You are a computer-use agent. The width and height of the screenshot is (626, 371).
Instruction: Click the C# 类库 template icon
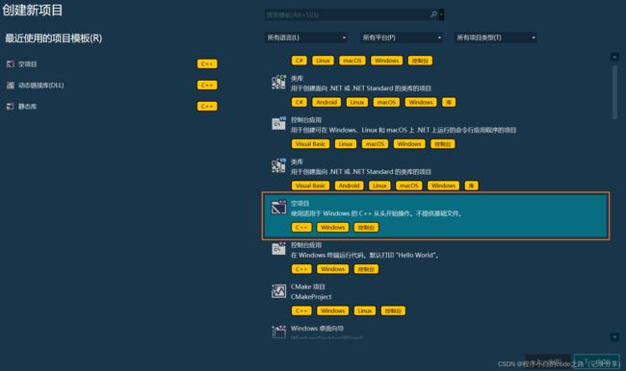coord(278,82)
